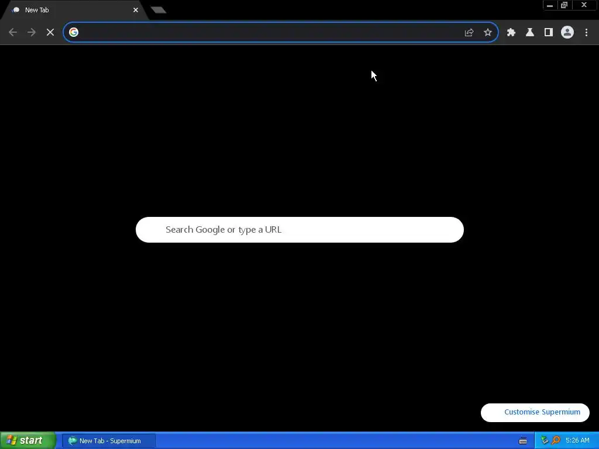Stop loading the page
The width and height of the screenshot is (599, 449).
click(50, 33)
